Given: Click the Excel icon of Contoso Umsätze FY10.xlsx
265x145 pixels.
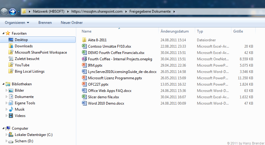Looking at the screenshot, I should (x=84, y=46).
